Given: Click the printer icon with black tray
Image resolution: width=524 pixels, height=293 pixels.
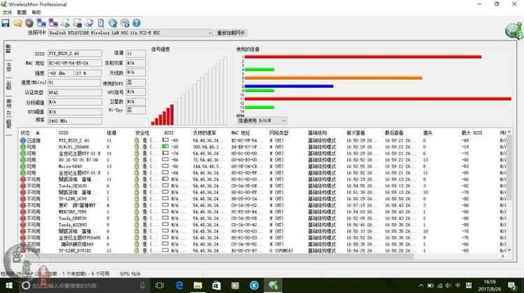Looking at the screenshot, I should [77, 23].
